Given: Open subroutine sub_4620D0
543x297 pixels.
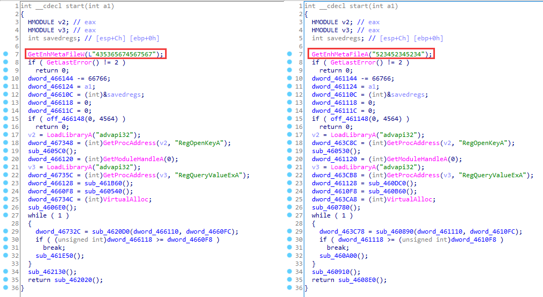Looking at the screenshot, I should click(x=111, y=231).
